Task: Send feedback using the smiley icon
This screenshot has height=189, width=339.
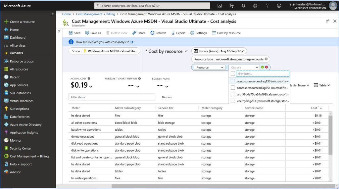Action: [x=279, y=6]
